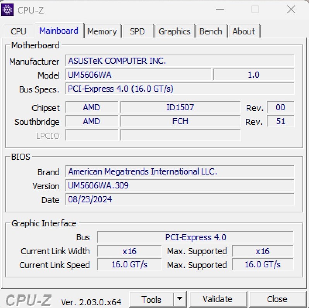Viewport: 309px width, 308px height.
Task: Click the Bus Specs PCI-Express 4.0 field
Action: pos(180,89)
